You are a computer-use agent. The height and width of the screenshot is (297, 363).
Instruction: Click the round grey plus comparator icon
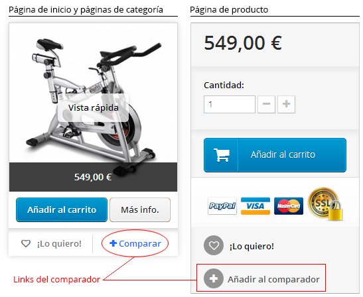coord(214,278)
